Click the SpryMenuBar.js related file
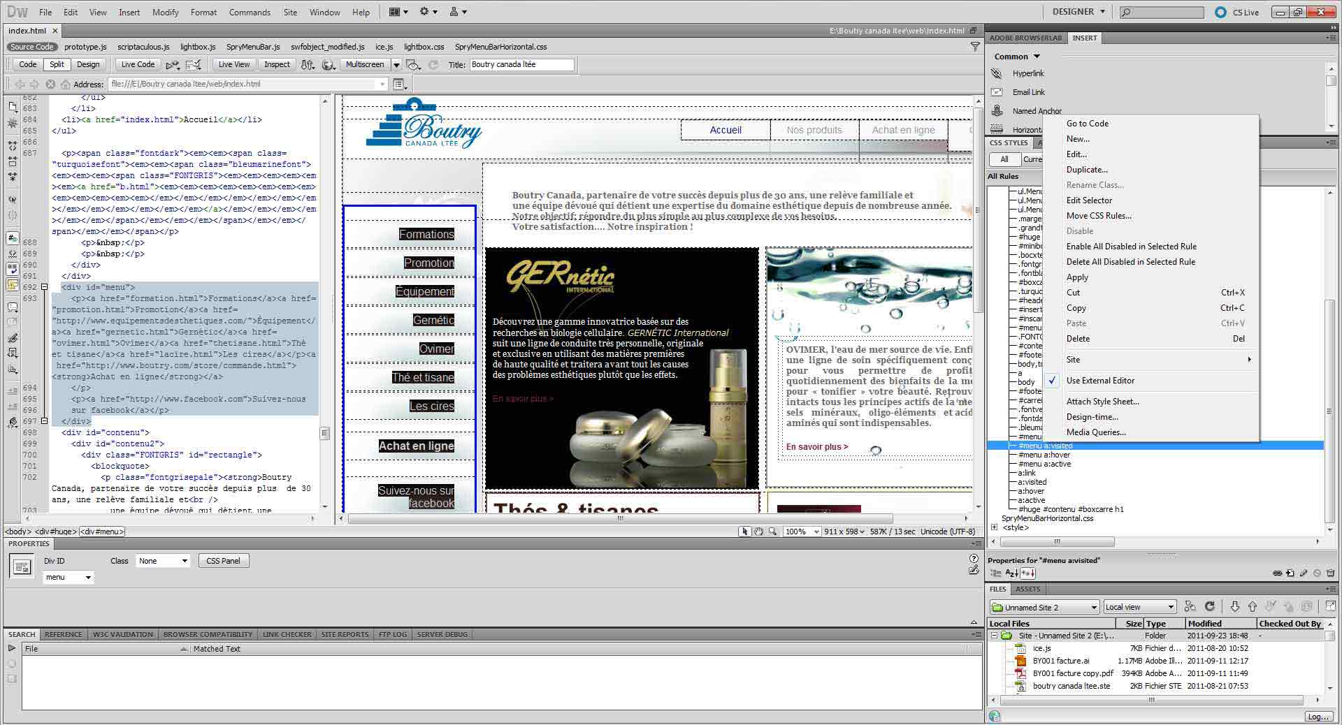Image resolution: width=1342 pixels, height=725 pixels. click(253, 47)
